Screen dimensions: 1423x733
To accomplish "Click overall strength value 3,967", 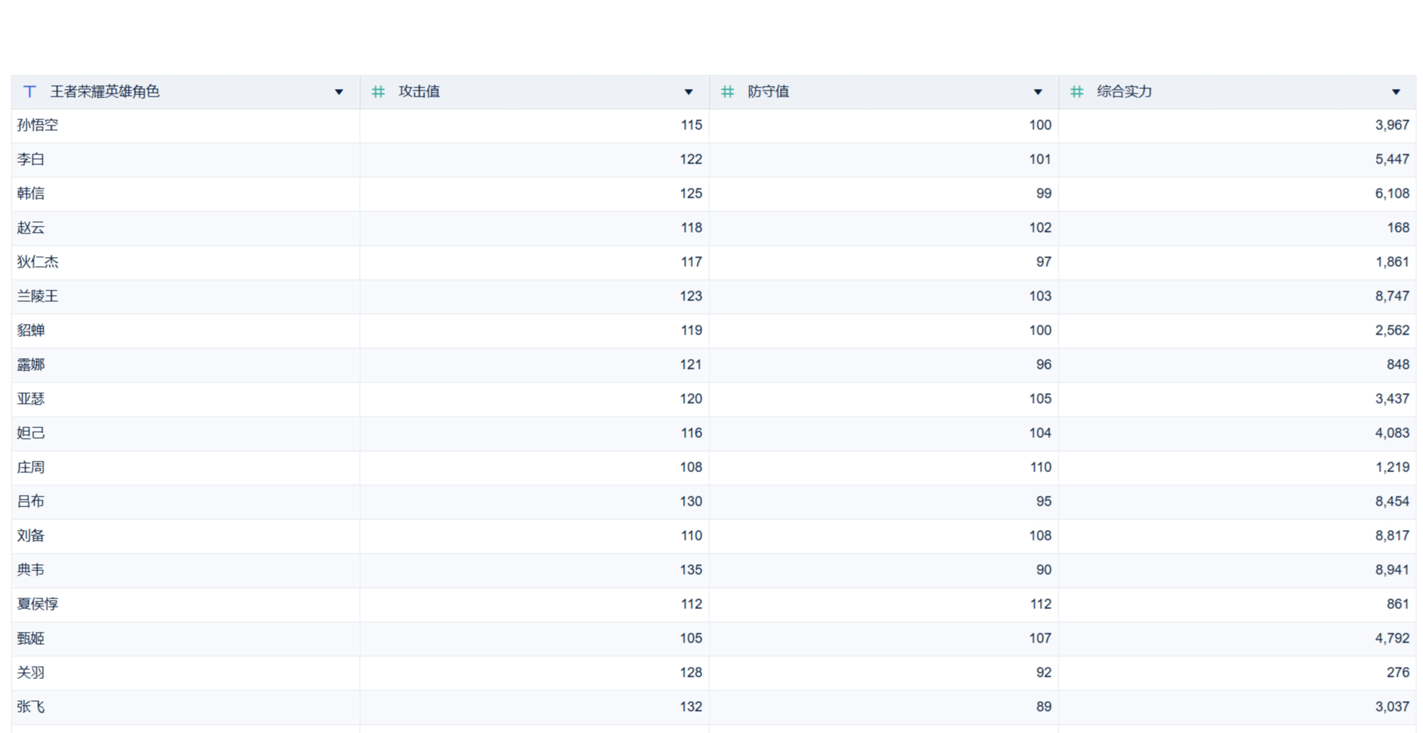I will tap(1393, 125).
